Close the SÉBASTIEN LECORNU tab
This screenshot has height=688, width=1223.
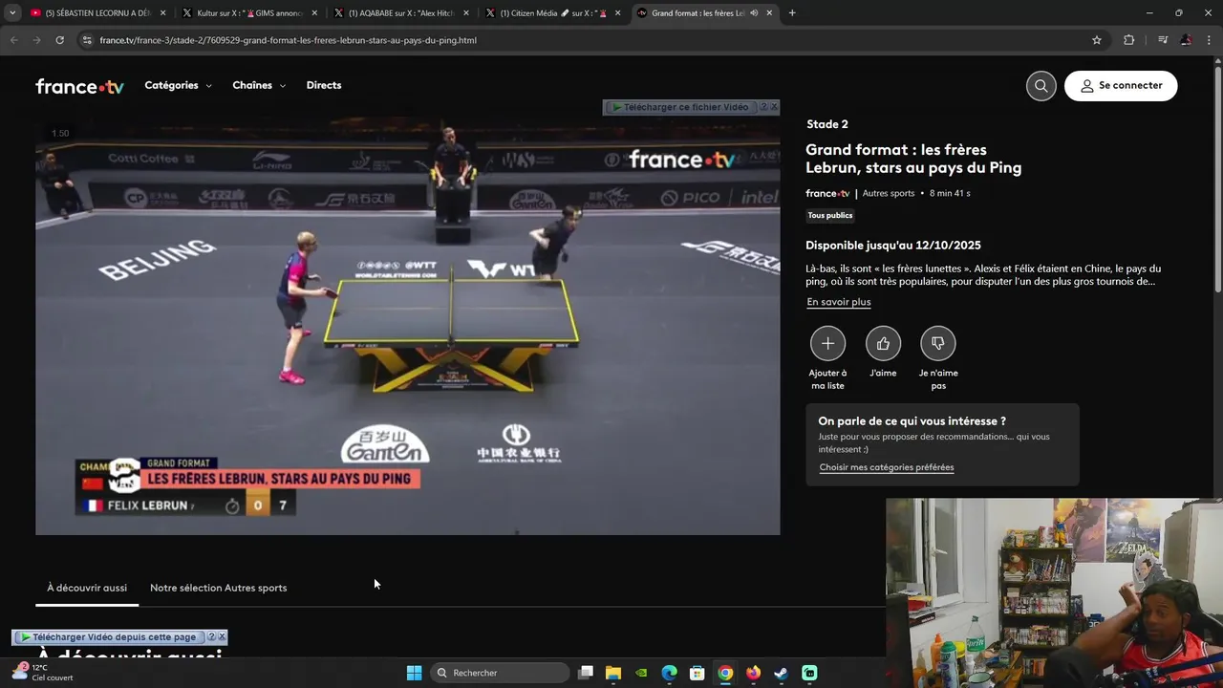(x=162, y=13)
